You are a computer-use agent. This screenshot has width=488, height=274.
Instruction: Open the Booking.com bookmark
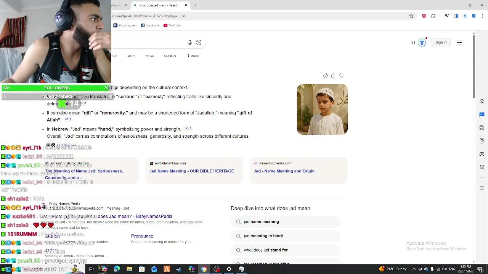125,25
